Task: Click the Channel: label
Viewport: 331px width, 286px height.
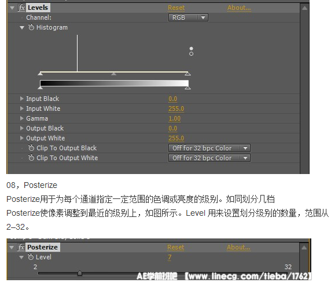Action: 39,17
